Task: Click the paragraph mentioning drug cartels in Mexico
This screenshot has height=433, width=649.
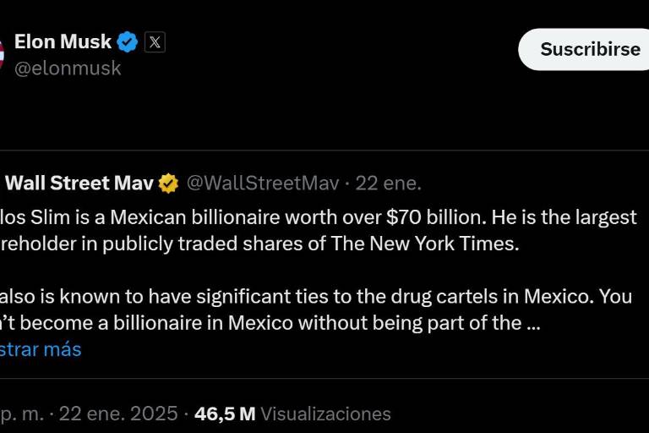Action: click(316, 298)
